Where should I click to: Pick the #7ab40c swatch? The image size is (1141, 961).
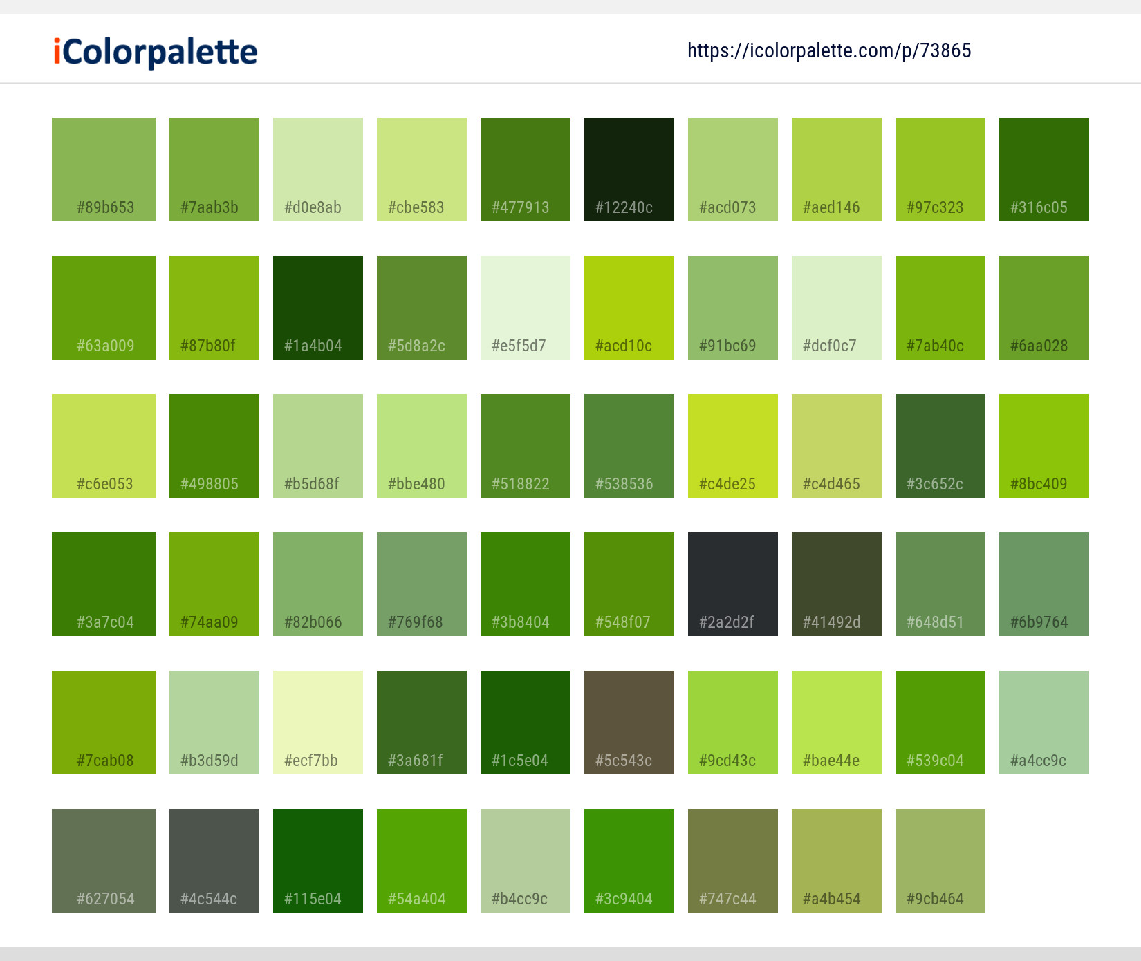pos(940,308)
